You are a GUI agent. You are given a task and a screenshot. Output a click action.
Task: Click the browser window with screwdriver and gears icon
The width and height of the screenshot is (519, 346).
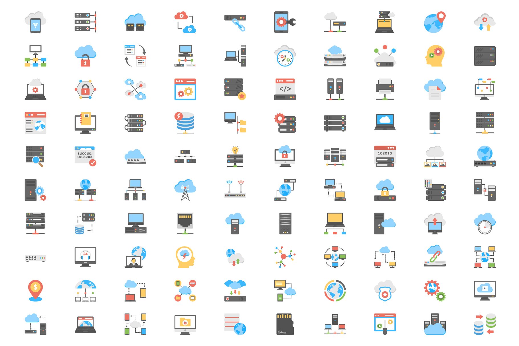[x=385, y=324]
